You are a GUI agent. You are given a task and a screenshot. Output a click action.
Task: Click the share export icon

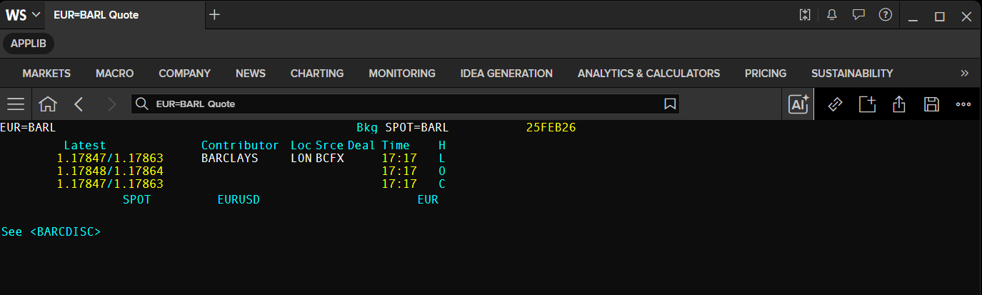(899, 104)
